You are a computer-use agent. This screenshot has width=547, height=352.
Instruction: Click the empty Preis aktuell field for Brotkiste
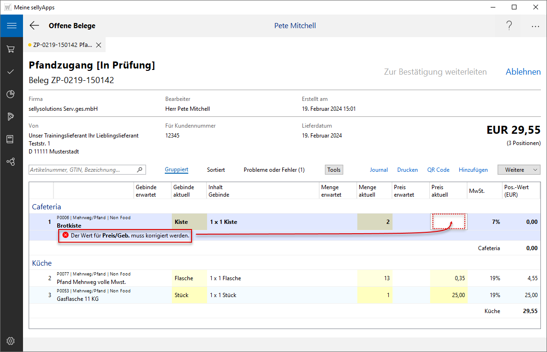[448, 222]
